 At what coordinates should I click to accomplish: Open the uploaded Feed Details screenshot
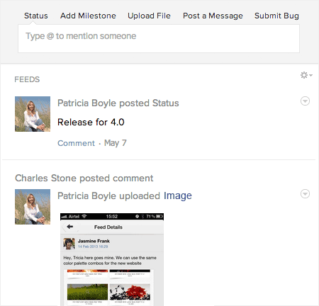click(112, 259)
